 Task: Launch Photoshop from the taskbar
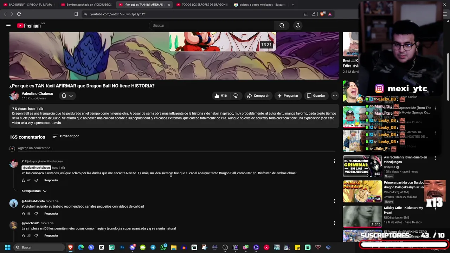(x=122, y=247)
